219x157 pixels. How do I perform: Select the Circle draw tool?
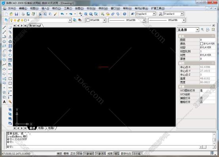pos(4,55)
